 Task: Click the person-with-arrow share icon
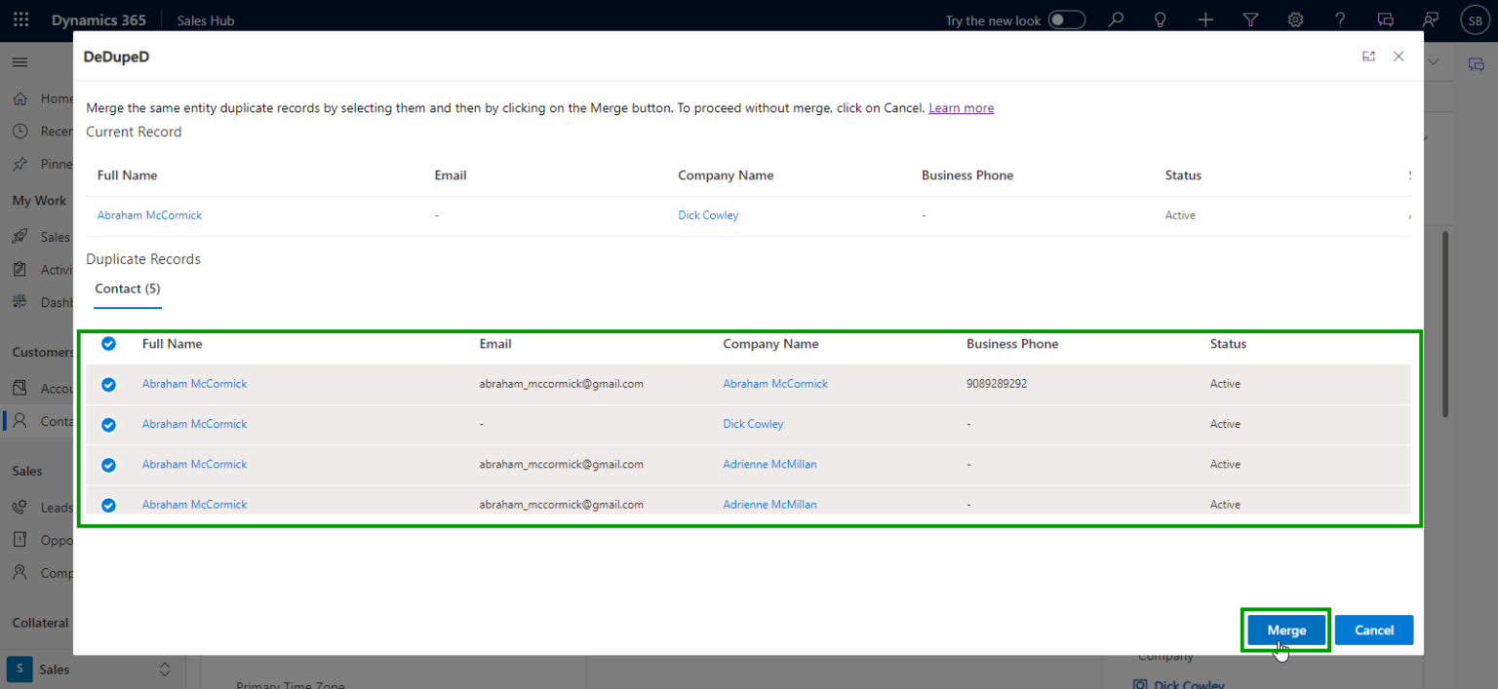coord(1430,19)
